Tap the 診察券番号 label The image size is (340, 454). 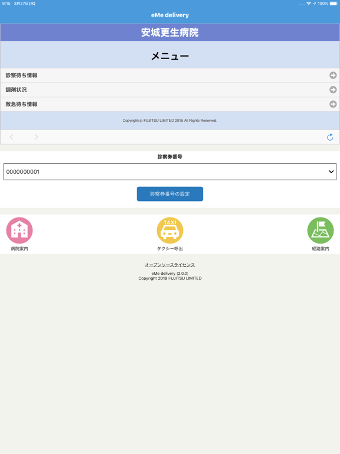(x=170, y=157)
